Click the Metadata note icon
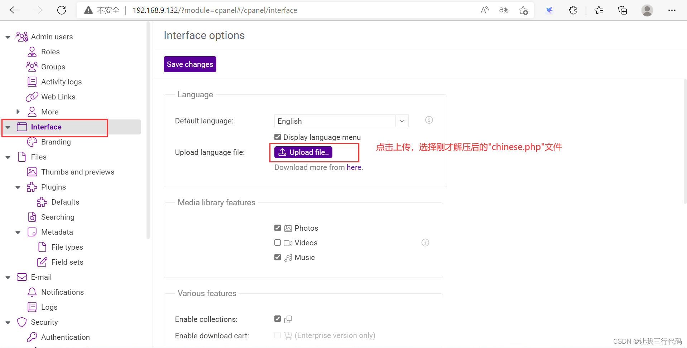The image size is (687, 348). pyautogui.click(x=32, y=232)
